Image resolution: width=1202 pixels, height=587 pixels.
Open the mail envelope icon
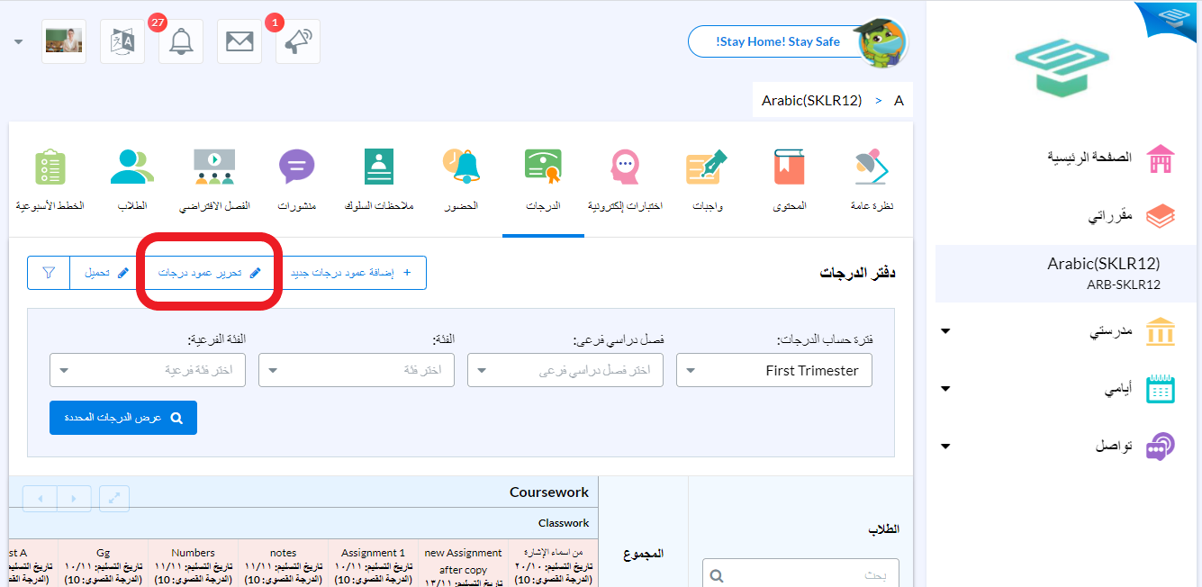(x=239, y=41)
